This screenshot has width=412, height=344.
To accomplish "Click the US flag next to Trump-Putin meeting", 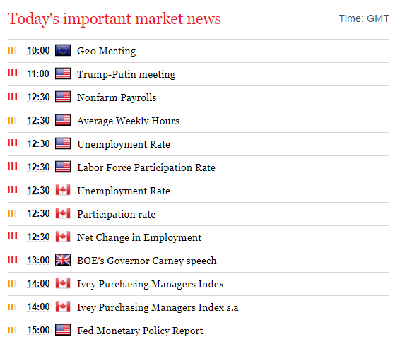I will tap(63, 73).
